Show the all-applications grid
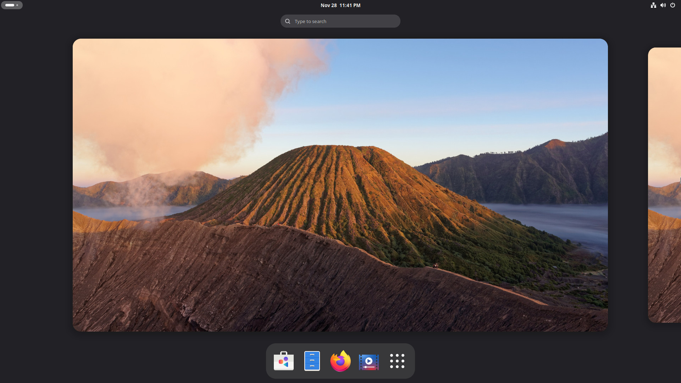Screen dimensions: 681x383 tap(397, 361)
